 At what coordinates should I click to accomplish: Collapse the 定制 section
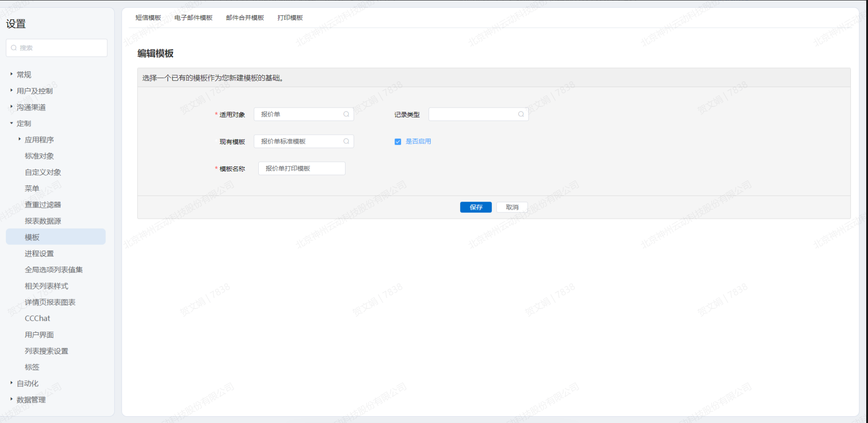(12, 123)
